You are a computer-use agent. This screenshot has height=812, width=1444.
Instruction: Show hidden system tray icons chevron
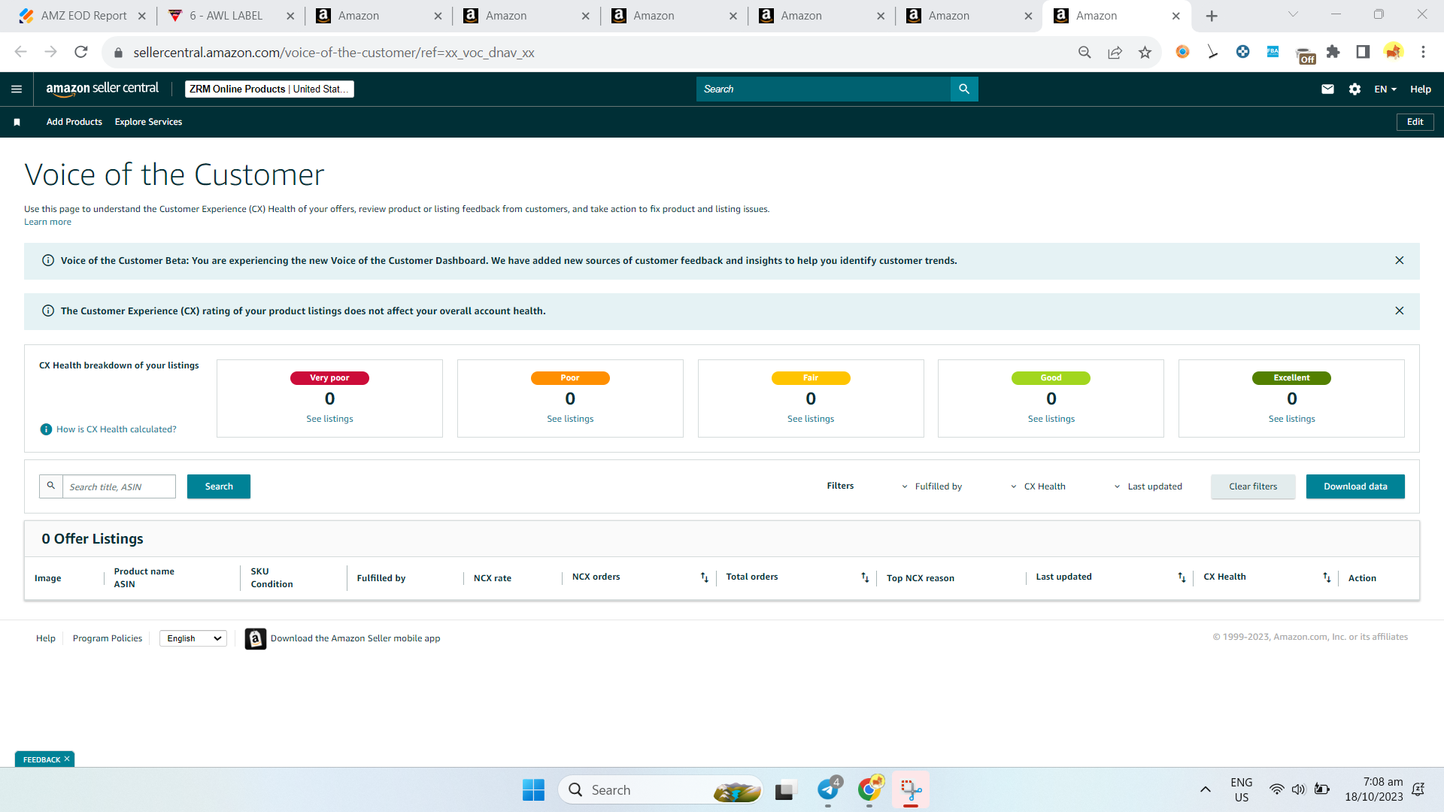pyautogui.click(x=1205, y=789)
